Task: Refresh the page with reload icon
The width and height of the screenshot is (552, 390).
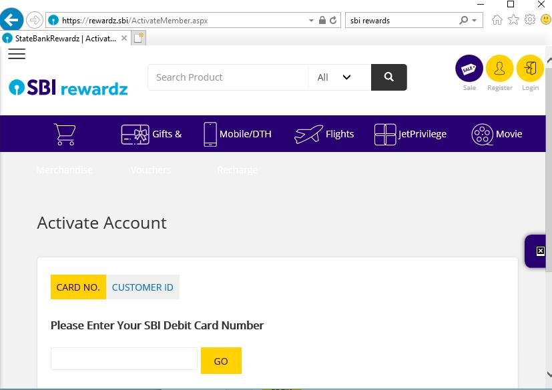Action: tap(333, 21)
